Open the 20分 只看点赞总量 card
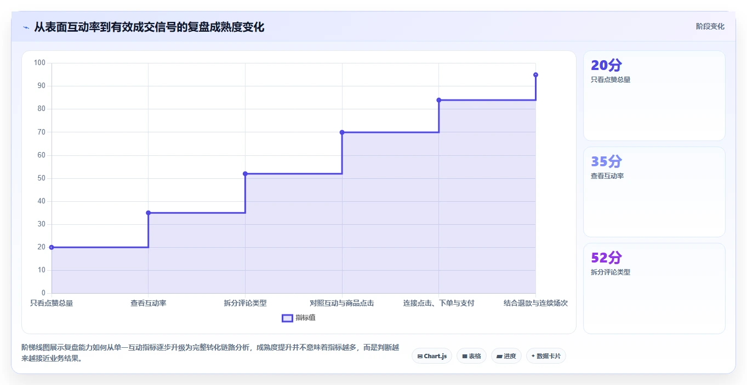Image resolution: width=747 pixels, height=385 pixels. click(x=654, y=96)
